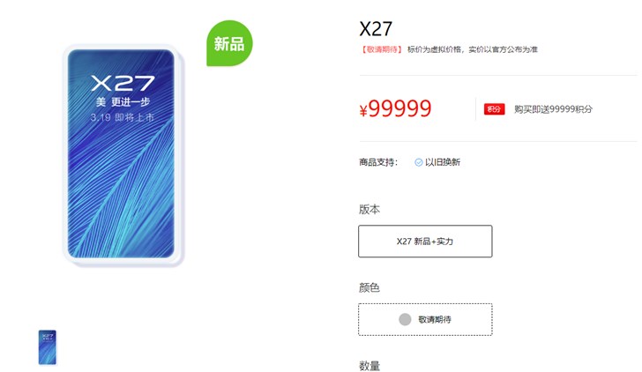Click the ¥99999 price text
This screenshot has height=372, width=642.
(x=395, y=108)
